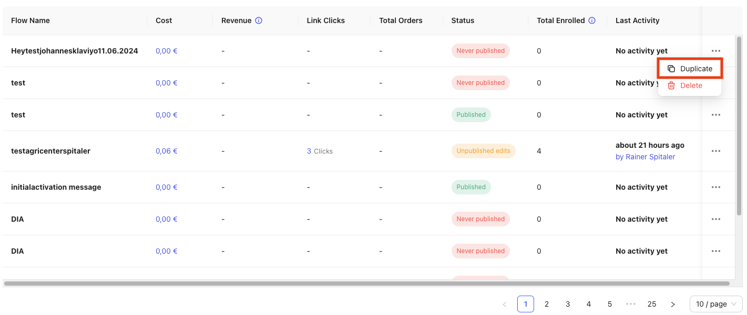Open three-dot menu for initialactivation message row

click(x=715, y=187)
